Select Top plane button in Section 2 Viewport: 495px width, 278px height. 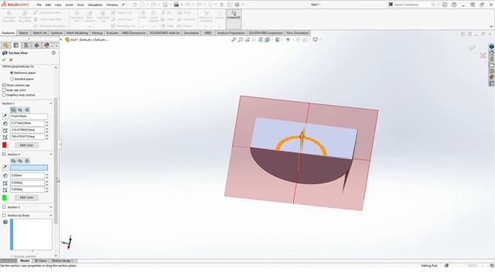(20, 161)
